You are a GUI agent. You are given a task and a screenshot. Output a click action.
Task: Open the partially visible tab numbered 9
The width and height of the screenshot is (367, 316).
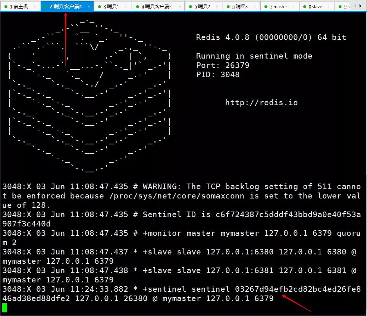tap(343, 6)
